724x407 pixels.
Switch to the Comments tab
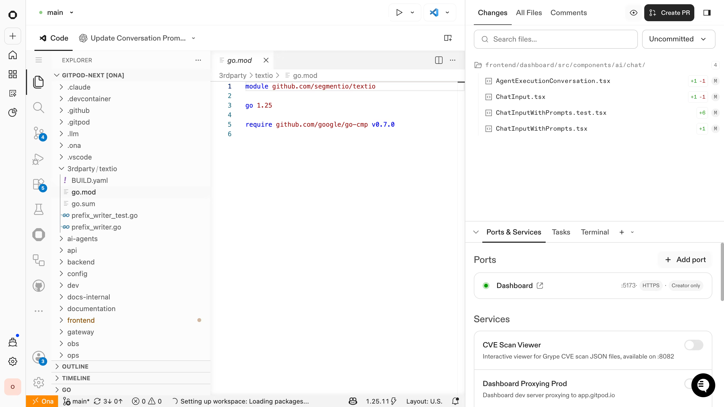(569, 13)
